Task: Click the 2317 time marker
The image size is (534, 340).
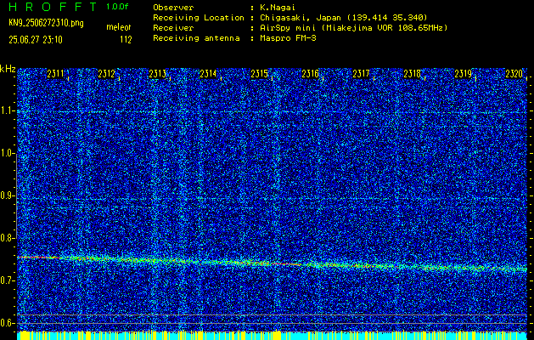Action: tap(361, 74)
